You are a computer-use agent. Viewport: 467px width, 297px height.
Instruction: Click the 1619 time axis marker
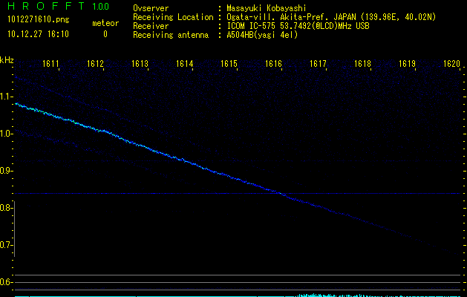click(x=407, y=64)
